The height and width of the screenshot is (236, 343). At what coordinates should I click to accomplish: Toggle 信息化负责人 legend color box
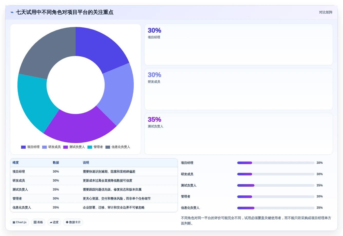pyautogui.click(x=108, y=147)
